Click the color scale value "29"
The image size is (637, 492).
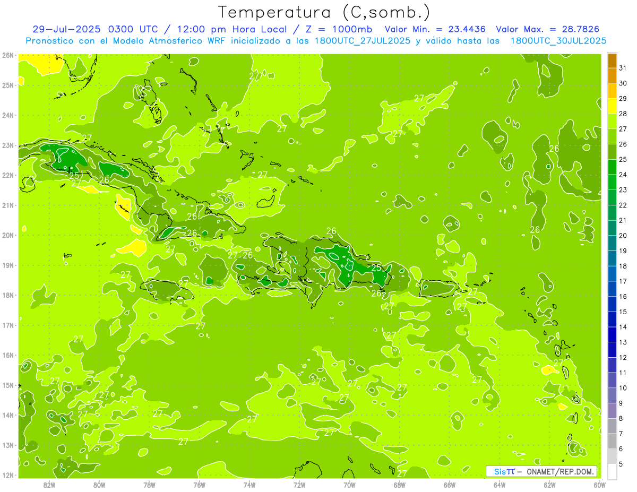[x=623, y=99]
